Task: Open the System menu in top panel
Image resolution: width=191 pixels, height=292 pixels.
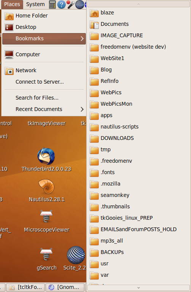Action: 35,4
